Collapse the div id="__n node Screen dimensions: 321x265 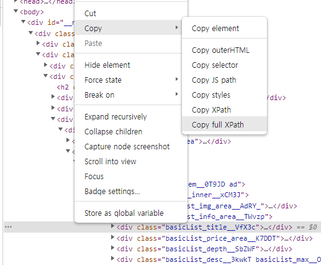[x=23, y=22]
